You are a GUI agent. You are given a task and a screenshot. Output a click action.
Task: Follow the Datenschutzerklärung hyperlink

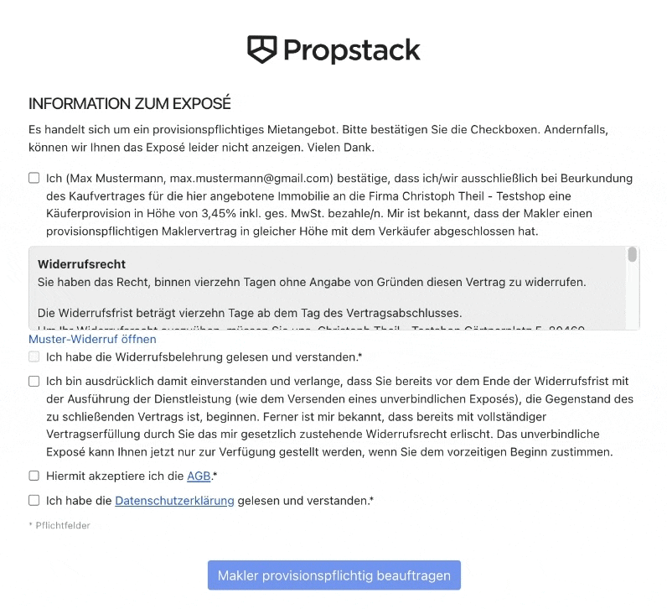pos(174,501)
